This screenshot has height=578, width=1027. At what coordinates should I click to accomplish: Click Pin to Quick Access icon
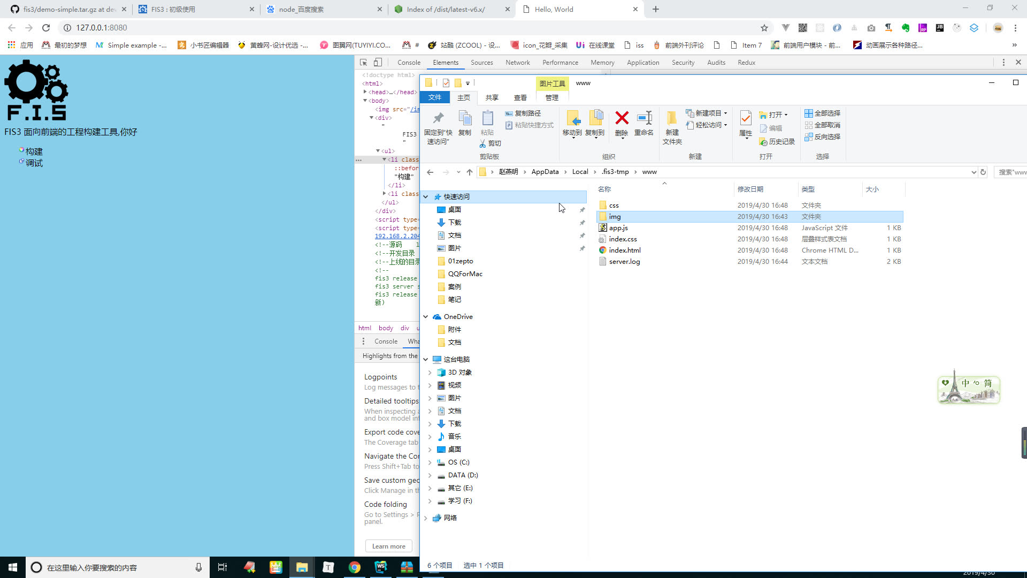click(x=438, y=119)
